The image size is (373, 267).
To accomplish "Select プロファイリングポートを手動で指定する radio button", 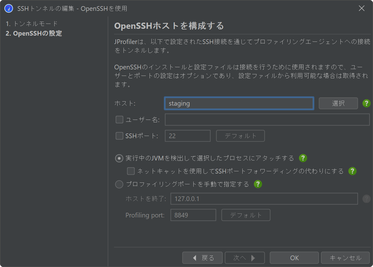I will tap(119, 184).
